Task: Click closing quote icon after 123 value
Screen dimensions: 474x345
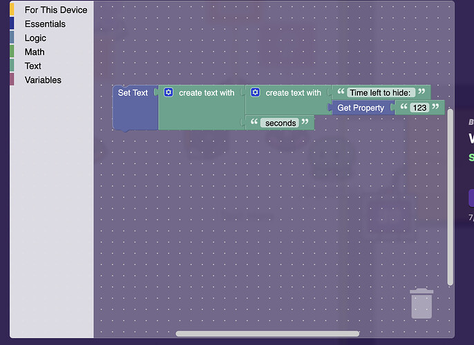Action: [435, 108]
